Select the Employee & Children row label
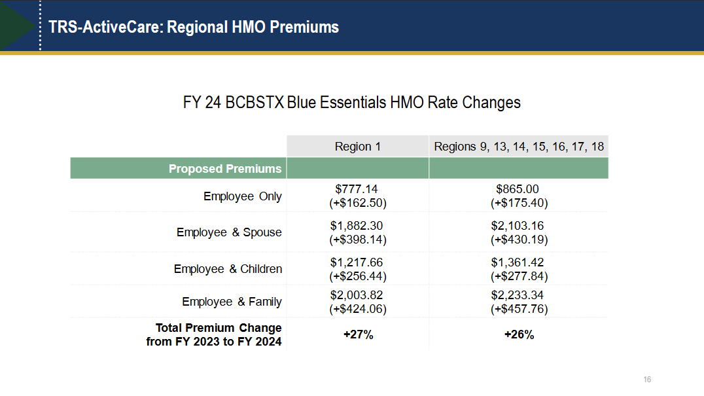The width and height of the screenshot is (704, 396). pyautogui.click(x=228, y=269)
